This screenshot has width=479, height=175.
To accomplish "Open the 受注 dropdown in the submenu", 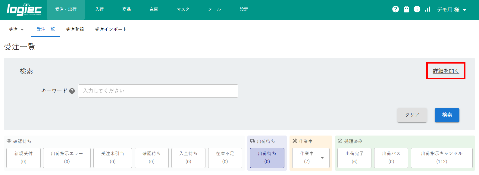I will pyautogui.click(x=16, y=30).
